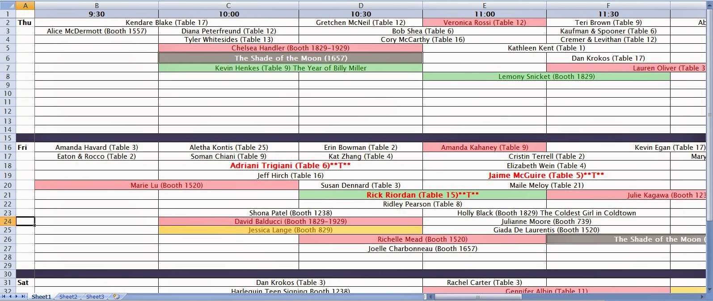
Task: Select the 9:30 time cell
Action: 97,14
